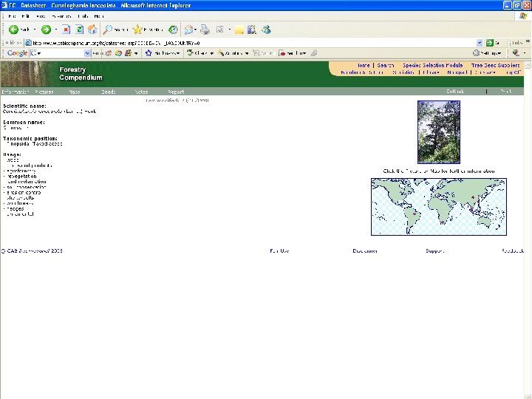
Task: Expand the Back button history dropdown arrow
Action: [x=34, y=30]
